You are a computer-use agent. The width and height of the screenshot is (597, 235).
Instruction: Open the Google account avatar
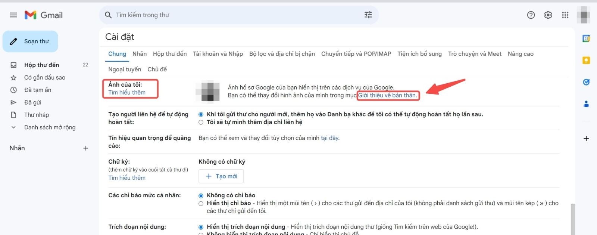pyautogui.click(x=584, y=15)
